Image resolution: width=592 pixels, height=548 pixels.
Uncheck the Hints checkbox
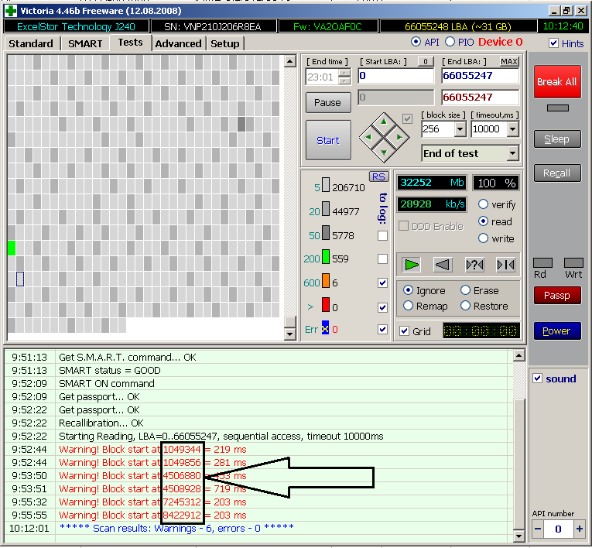click(553, 43)
